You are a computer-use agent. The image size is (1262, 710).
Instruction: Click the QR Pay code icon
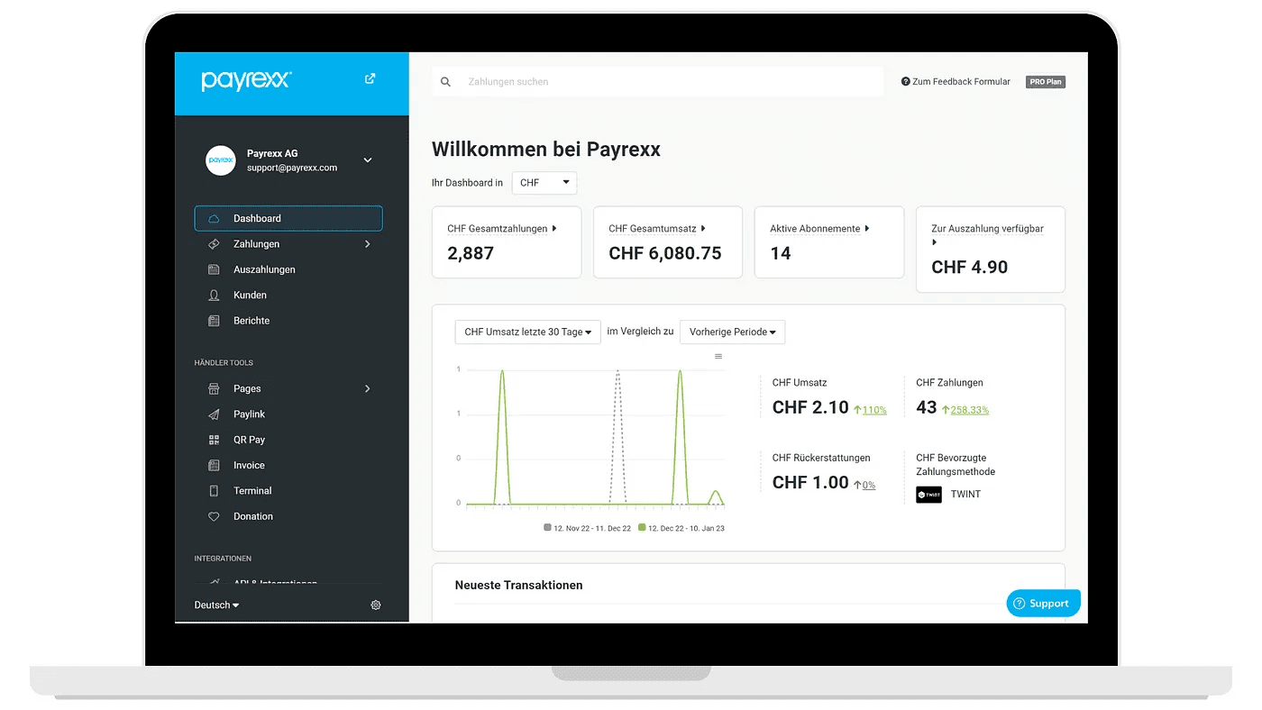click(214, 440)
